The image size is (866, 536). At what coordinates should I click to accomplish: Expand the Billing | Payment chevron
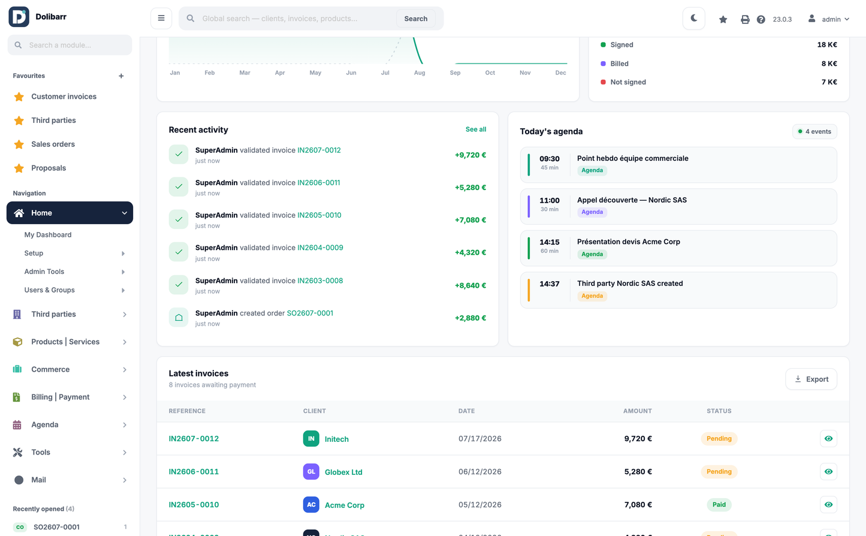coord(125,397)
